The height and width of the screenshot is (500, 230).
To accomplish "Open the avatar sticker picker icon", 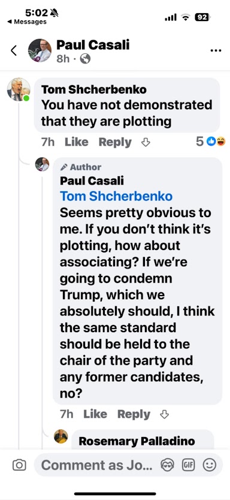I will click(x=167, y=465).
